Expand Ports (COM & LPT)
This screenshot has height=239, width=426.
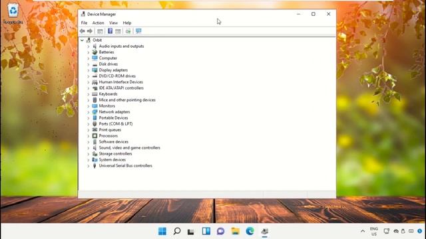tap(89, 124)
